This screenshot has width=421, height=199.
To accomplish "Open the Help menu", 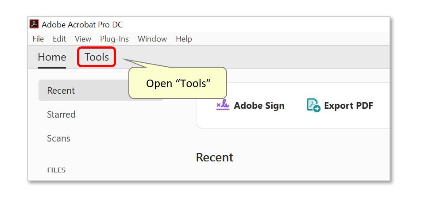I will (184, 39).
